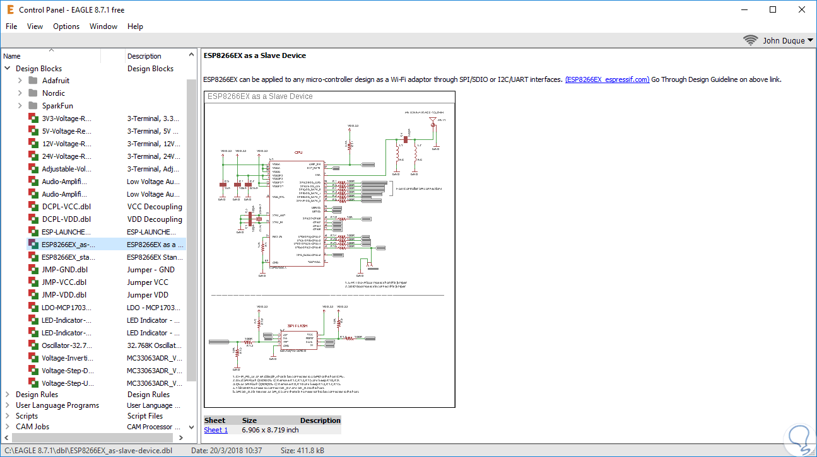Expand the SparkFun folder
817x457 pixels.
point(20,106)
